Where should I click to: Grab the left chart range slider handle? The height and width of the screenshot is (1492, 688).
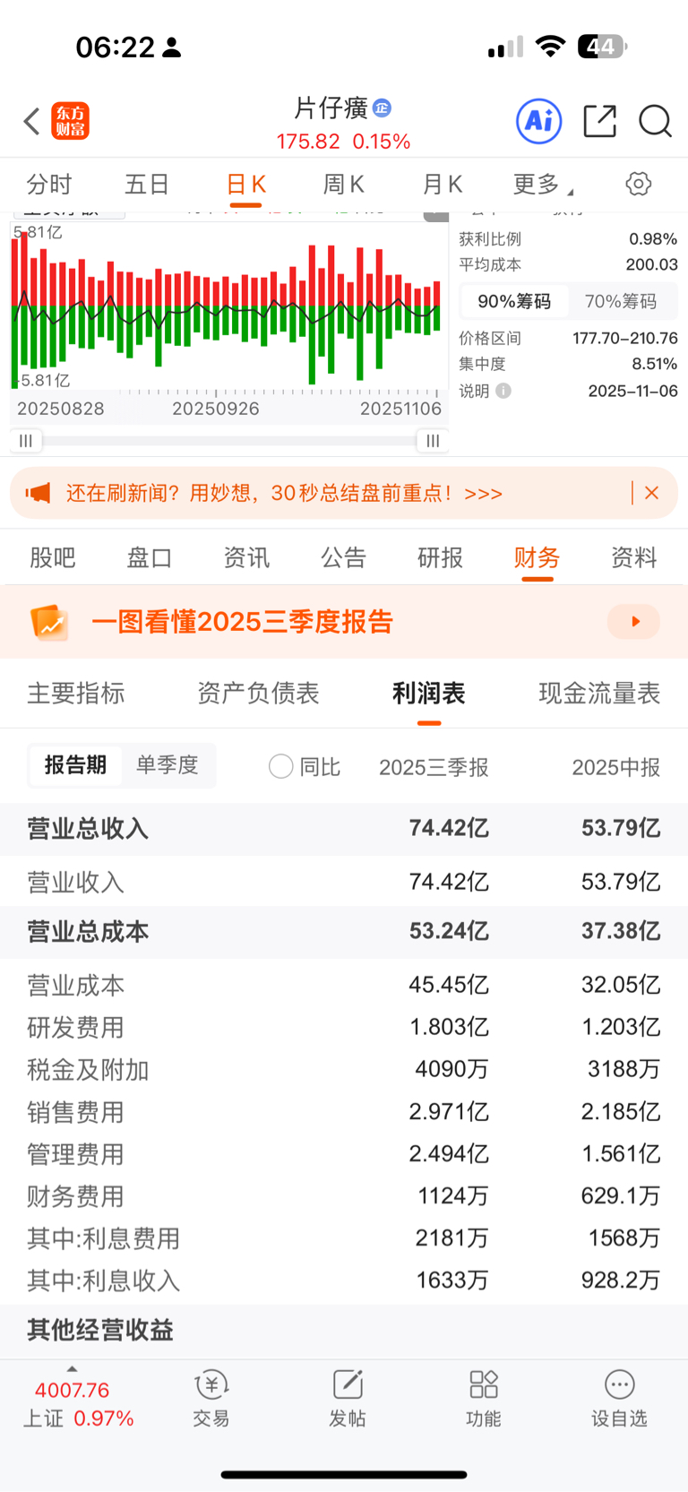tap(26, 441)
